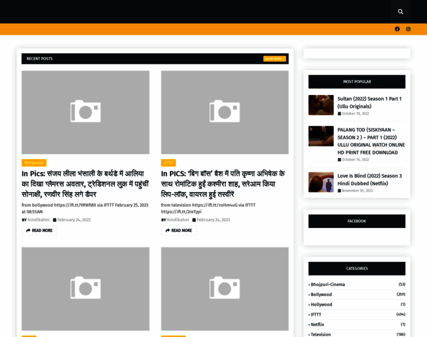Click the (186) count beside Television
Viewport: 427px width, 337px height.
coord(401,335)
